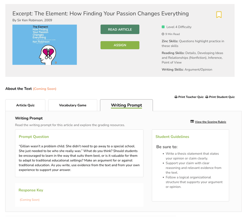Viewport: 245px width, 222px height.
Task: Switch to the Vocabulary Game tab
Action: pos(73,105)
